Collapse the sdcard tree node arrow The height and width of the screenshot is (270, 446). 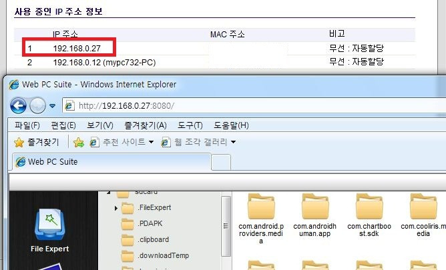pyautogui.click(x=109, y=193)
